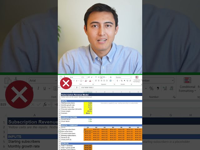The image size is (200, 150).
Task: Click Arial font box in enlarged left background
Action: (x=43, y=81)
